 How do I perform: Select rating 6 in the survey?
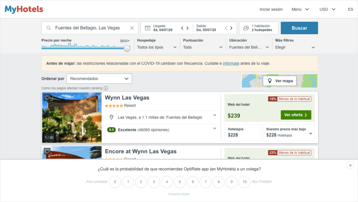193,182
